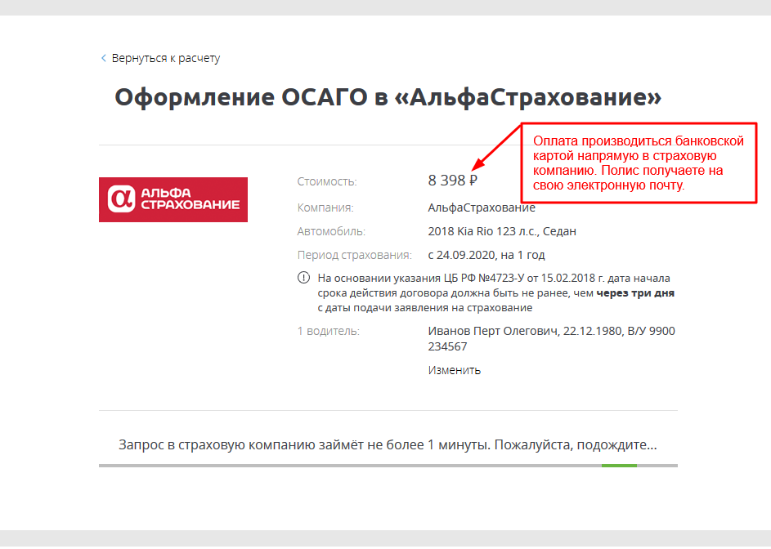Click the label 'Стоимость:'
The width and height of the screenshot is (771, 549).
pyautogui.click(x=327, y=181)
